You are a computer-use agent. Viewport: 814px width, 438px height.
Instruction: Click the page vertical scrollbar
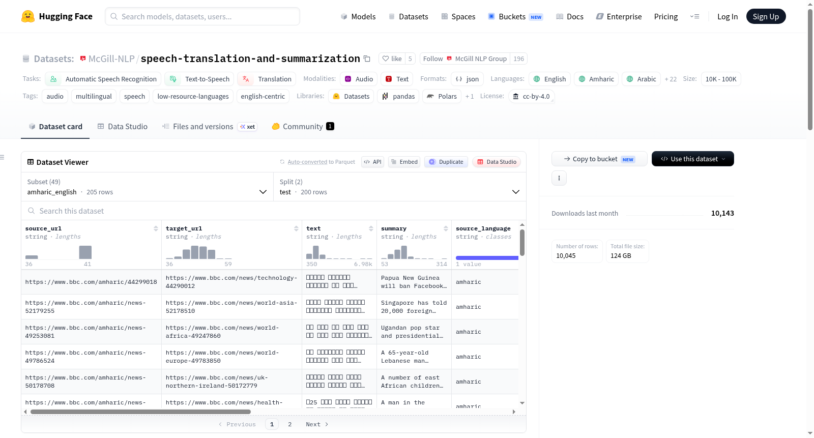[x=810, y=69]
